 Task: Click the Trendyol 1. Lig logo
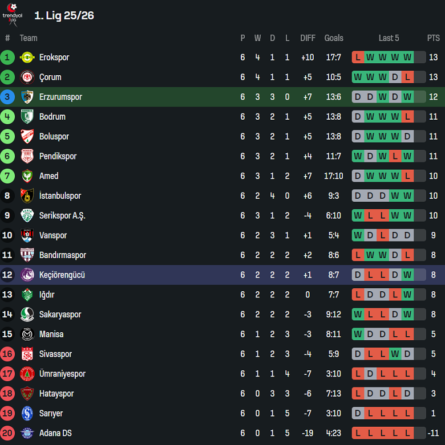tap(11, 15)
